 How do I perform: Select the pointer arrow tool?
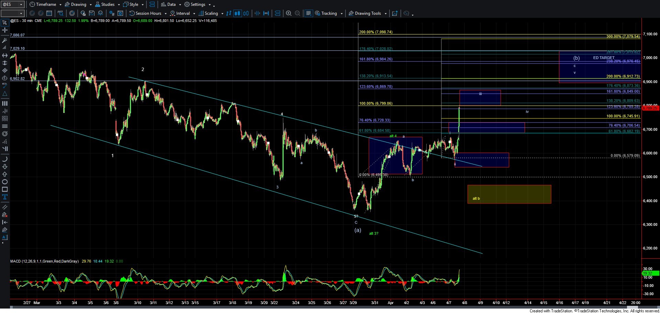pyautogui.click(x=5, y=23)
